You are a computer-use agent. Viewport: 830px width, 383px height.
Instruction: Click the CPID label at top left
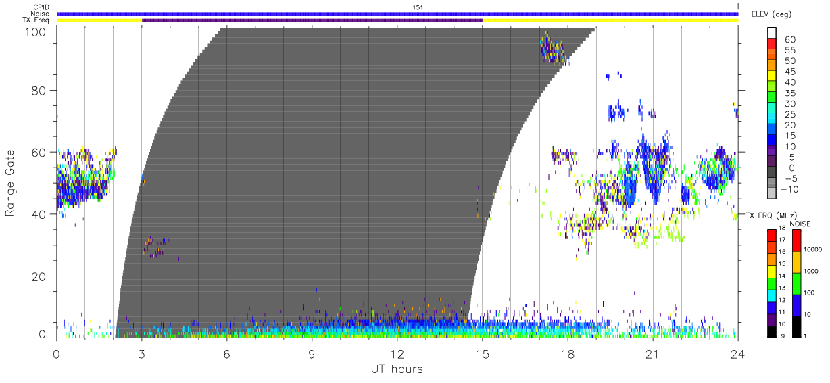tap(41, 7)
